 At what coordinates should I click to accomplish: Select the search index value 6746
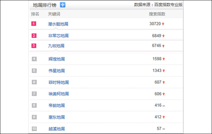click(156, 46)
